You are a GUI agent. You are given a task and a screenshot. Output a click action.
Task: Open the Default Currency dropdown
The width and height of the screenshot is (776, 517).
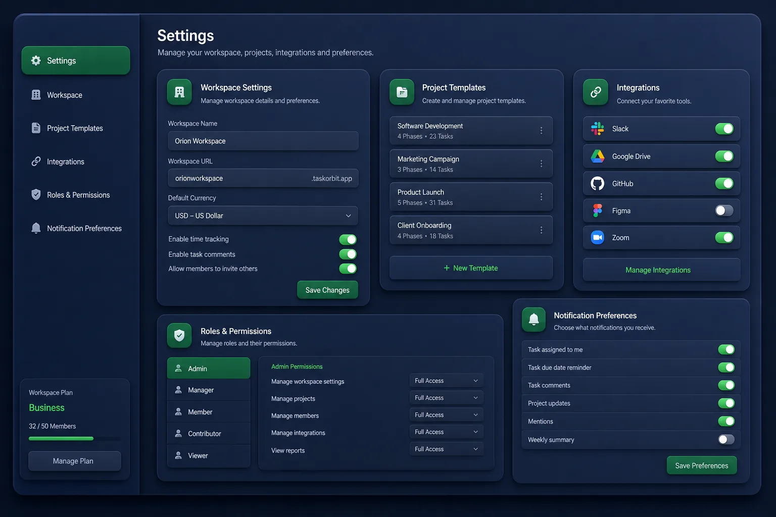click(x=263, y=216)
